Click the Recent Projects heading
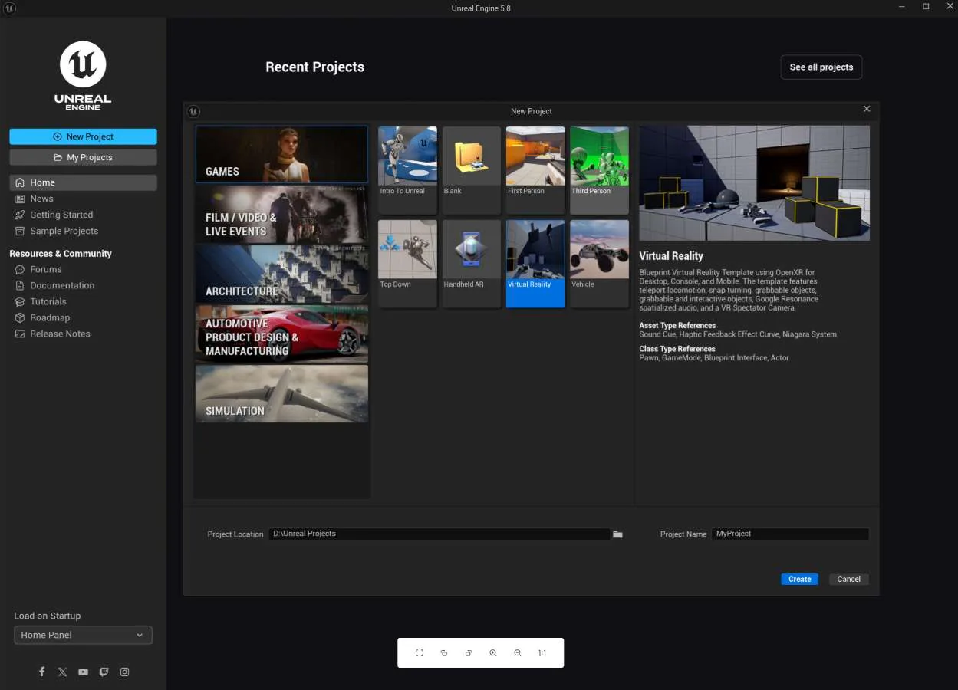Image resolution: width=958 pixels, height=690 pixels. 314,67
